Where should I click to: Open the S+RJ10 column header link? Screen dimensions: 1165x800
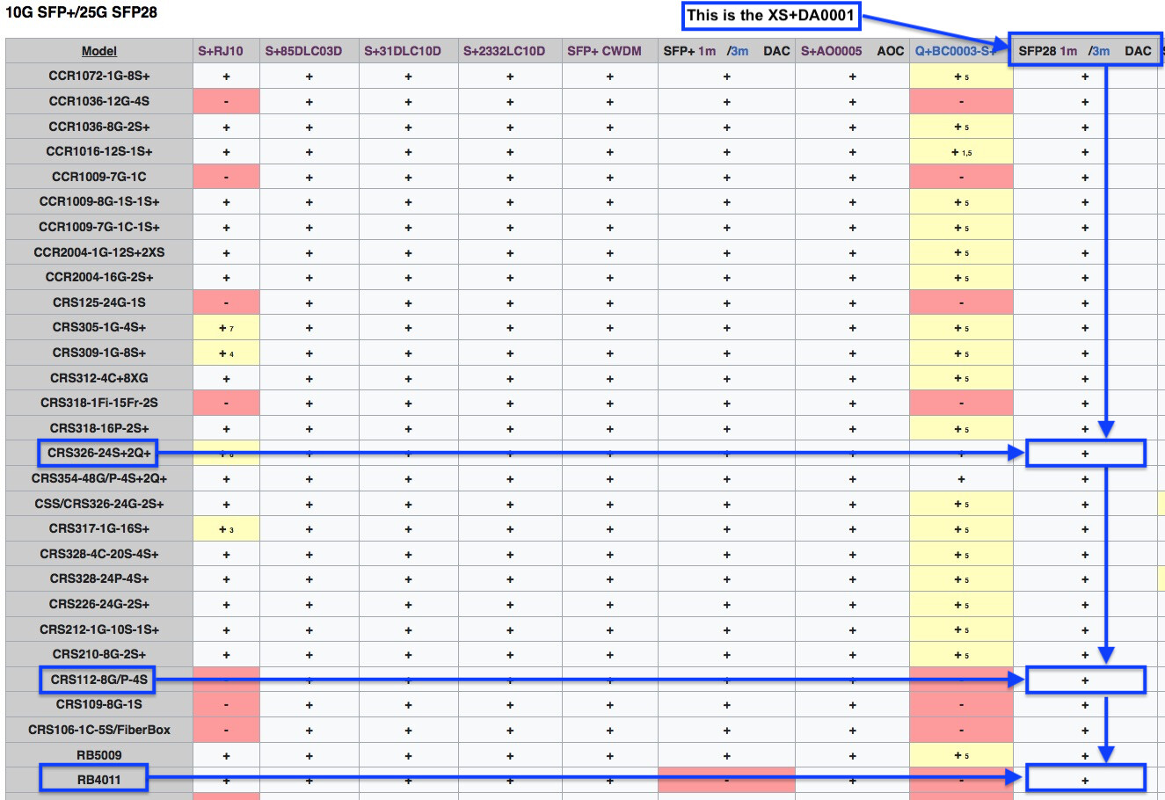pos(221,51)
